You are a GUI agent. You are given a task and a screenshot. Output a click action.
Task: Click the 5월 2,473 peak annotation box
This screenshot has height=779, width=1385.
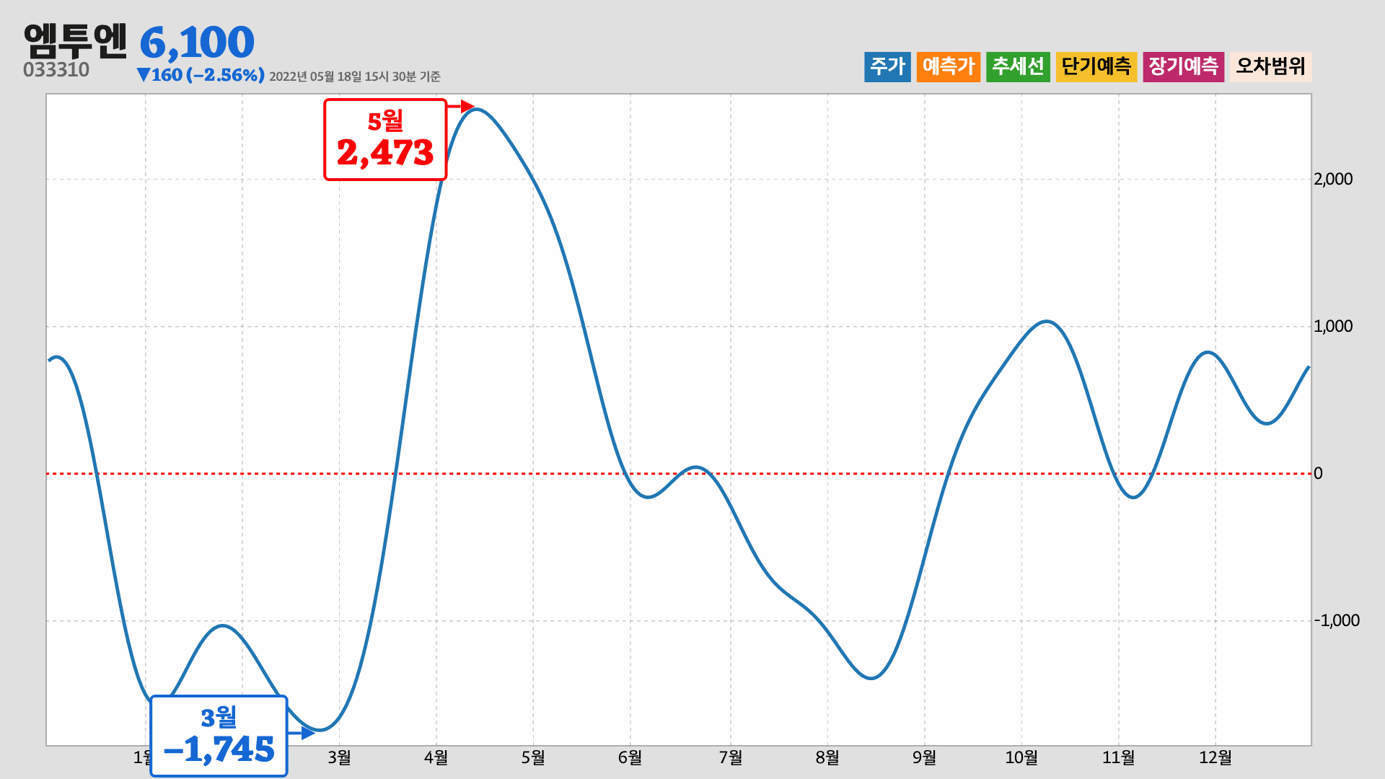pos(385,139)
